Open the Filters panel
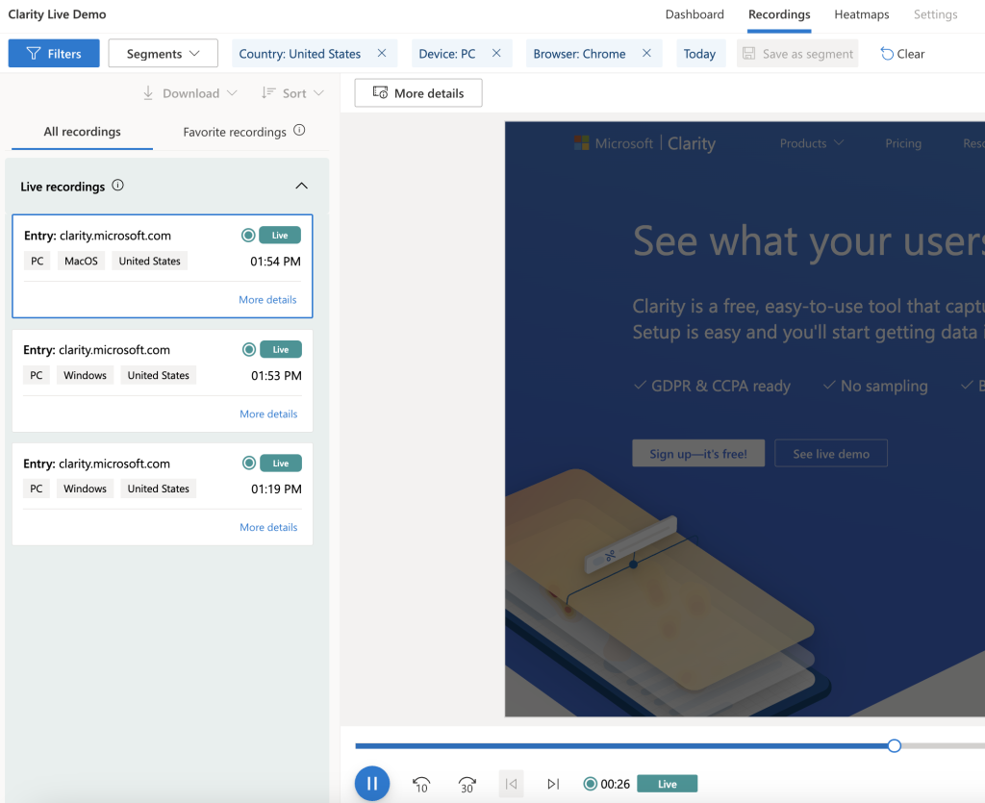The width and height of the screenshot is (985, 803). coord(54,53)
